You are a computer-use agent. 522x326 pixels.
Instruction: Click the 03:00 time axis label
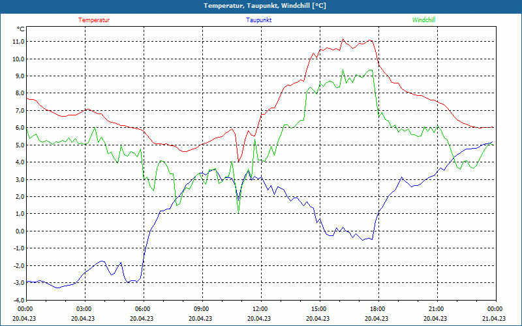[84, 309]
